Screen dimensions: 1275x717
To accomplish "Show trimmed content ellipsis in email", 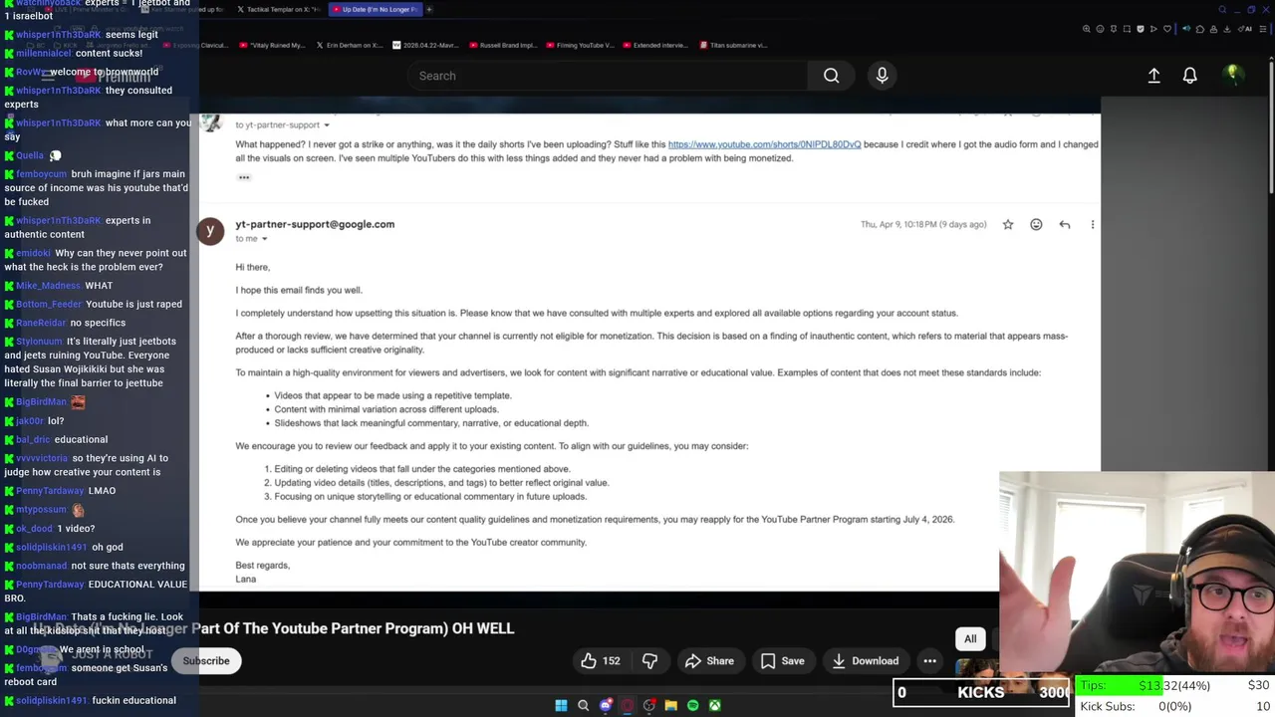I will point(244,177).
